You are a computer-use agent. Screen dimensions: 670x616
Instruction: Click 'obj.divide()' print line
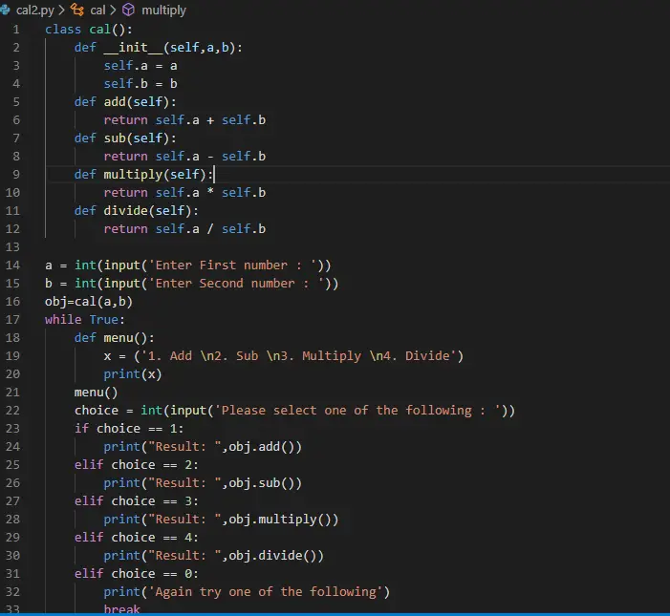point(214,556)
